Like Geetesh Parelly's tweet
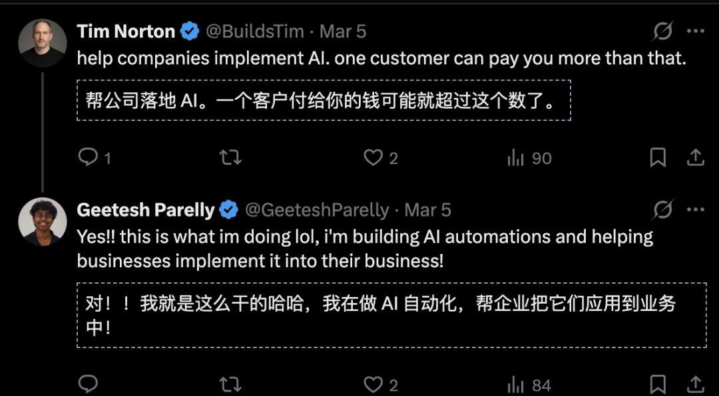The height and width of the screenshot is (396, 719). pos(373,384)
